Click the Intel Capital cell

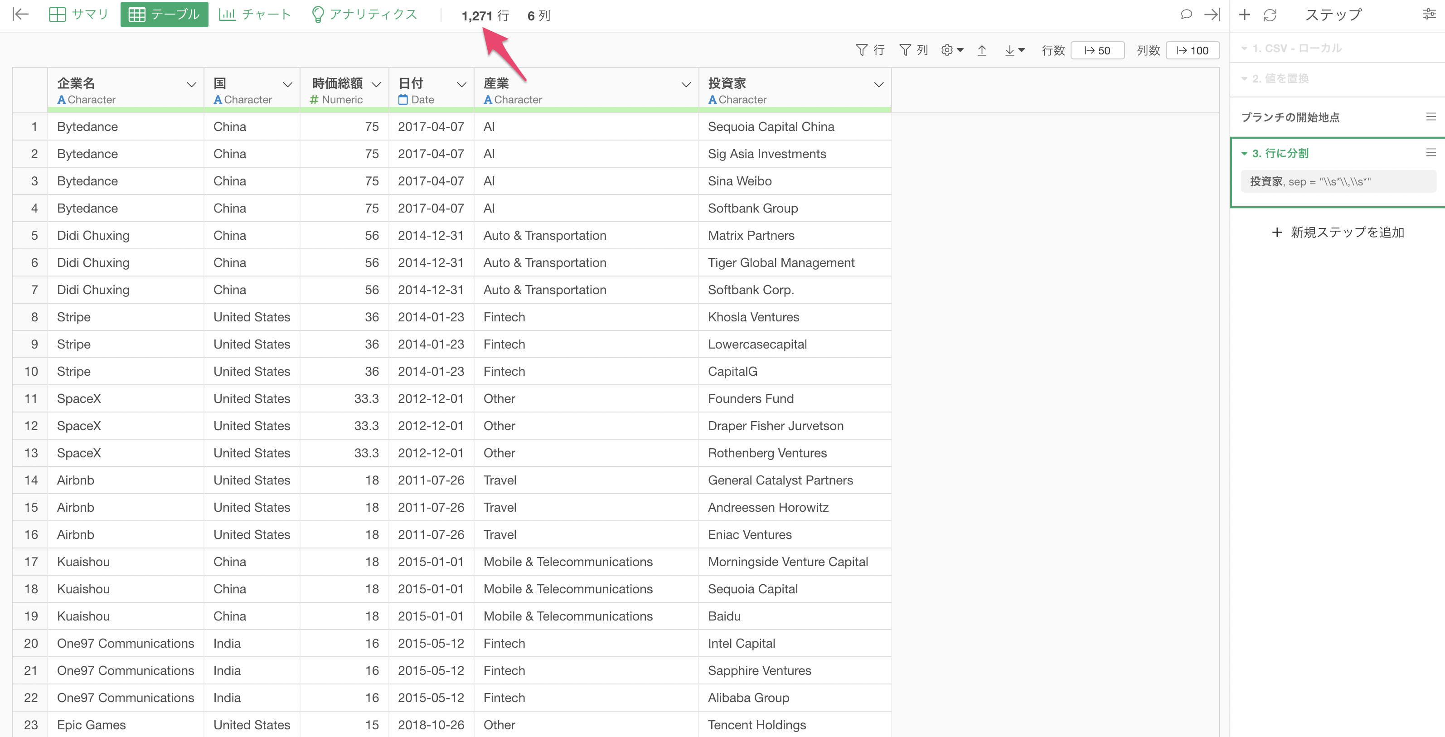tap(795, 643)
